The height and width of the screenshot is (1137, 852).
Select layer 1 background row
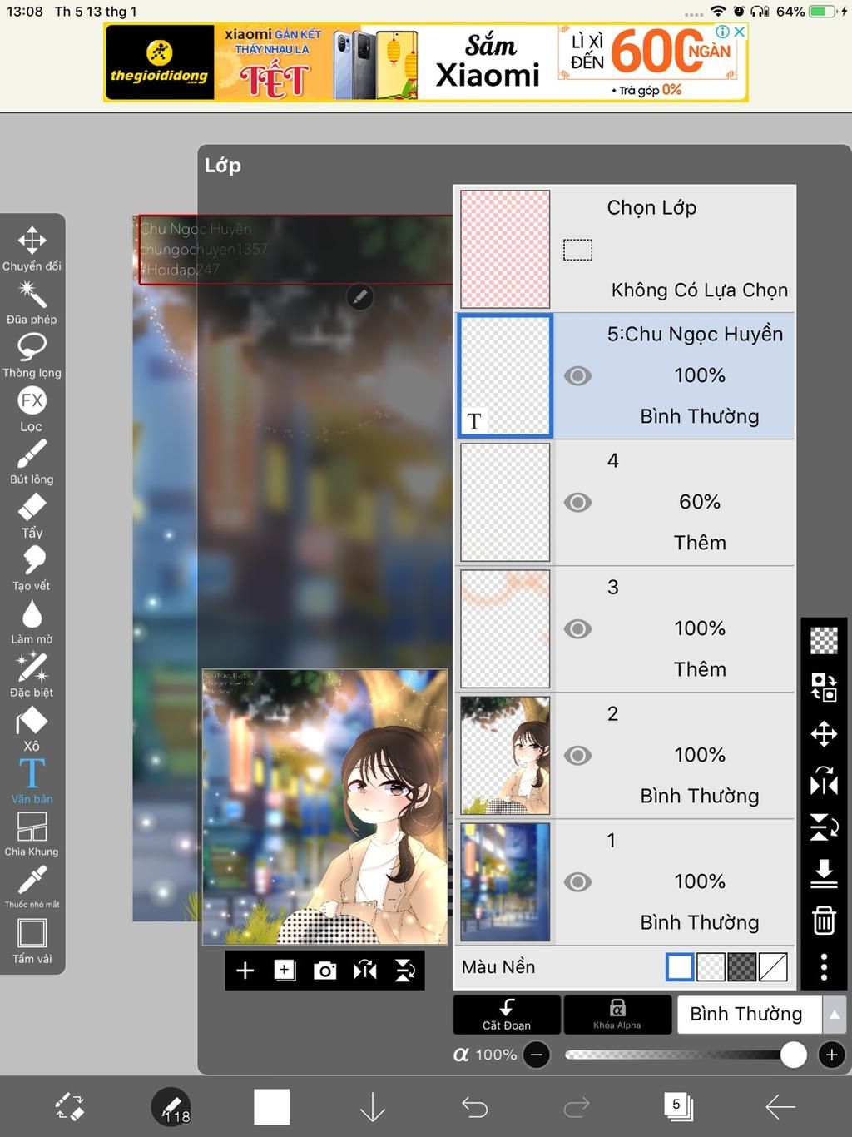pyautogui.click(x=625, y=882)
